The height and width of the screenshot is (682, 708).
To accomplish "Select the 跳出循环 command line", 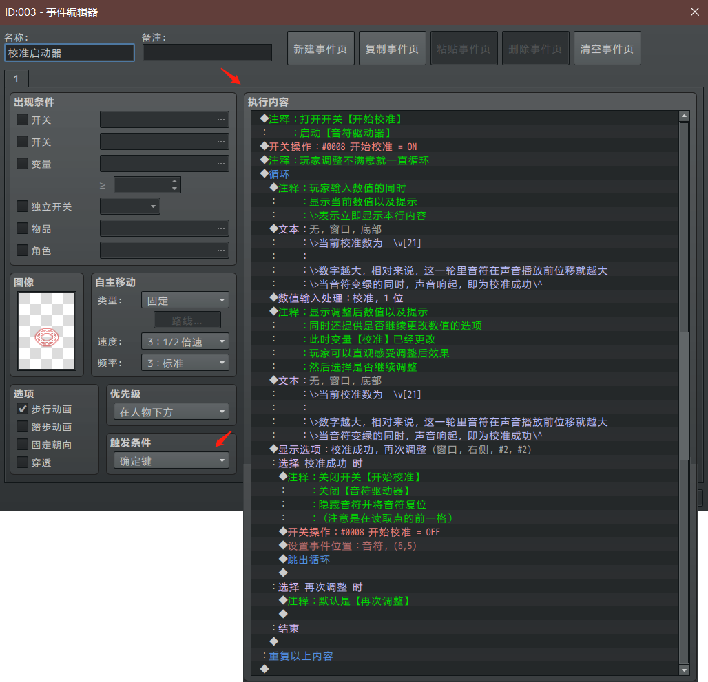I will pos(465,560).
